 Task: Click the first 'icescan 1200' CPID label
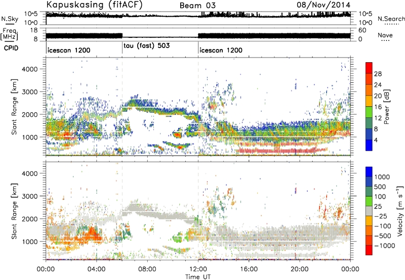(x=69, y=50)
